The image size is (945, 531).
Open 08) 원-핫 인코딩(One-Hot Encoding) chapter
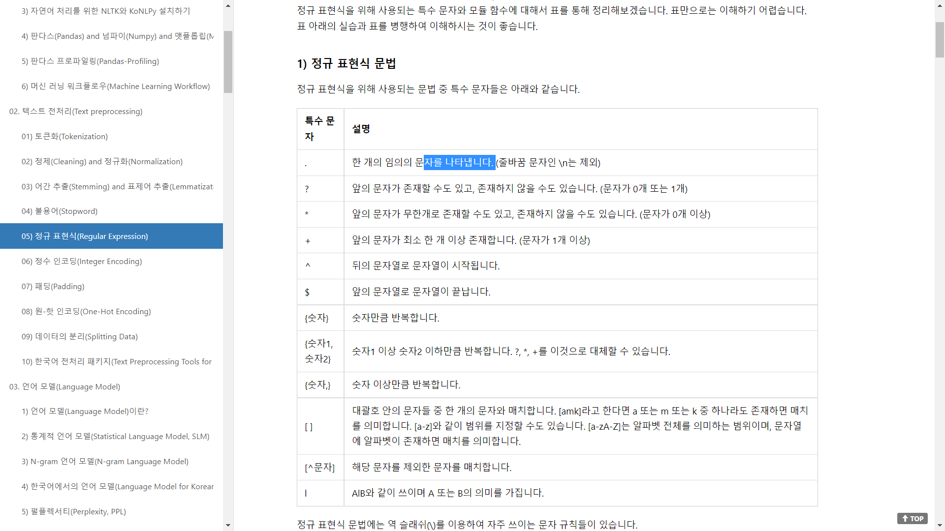[x=86, y=311]
